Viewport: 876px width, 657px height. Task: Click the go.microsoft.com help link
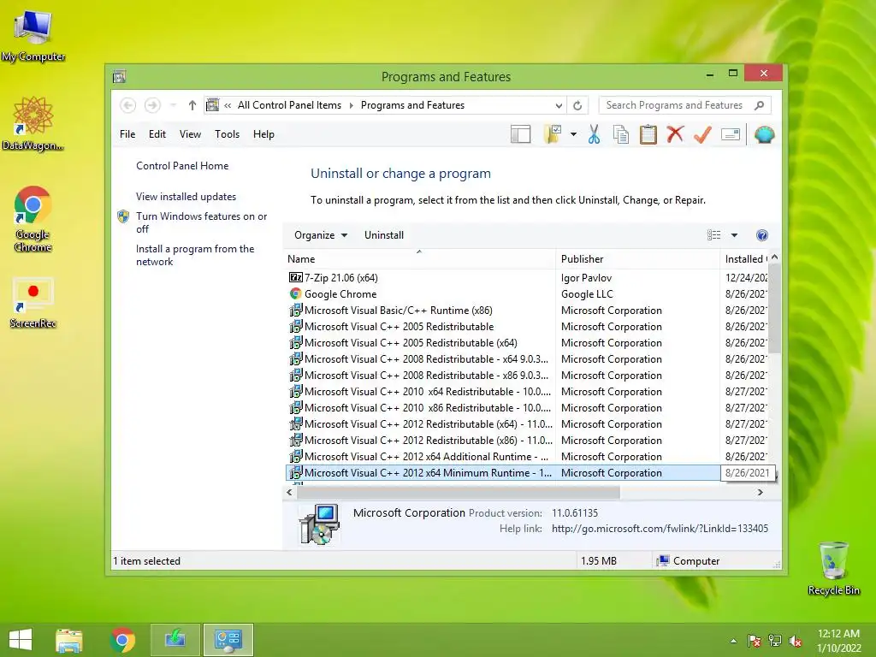(x=660, y=529)
